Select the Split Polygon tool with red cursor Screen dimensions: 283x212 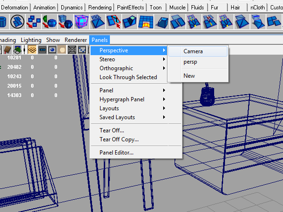pos(114,22)
